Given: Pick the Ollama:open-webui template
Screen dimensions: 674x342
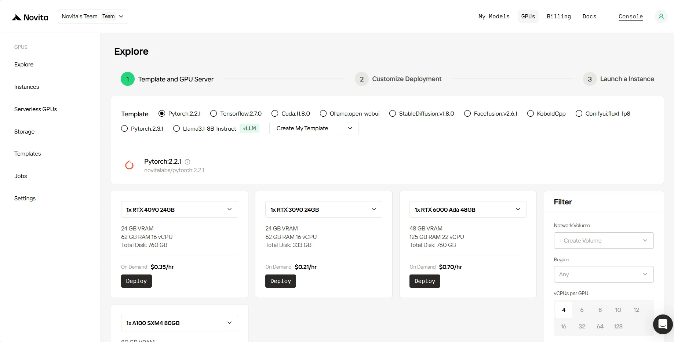Looking at the screenshot, I should pos(323,114).
